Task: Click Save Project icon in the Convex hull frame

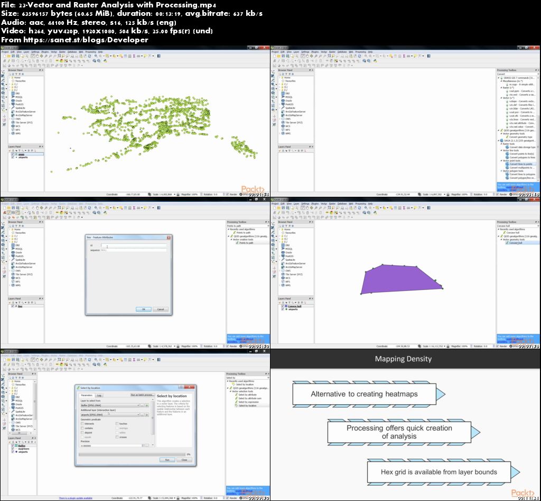Action: coord(283,208)
